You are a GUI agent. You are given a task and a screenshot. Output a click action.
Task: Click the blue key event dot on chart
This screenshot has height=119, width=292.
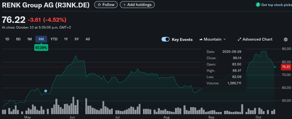[x=46, y=91]
